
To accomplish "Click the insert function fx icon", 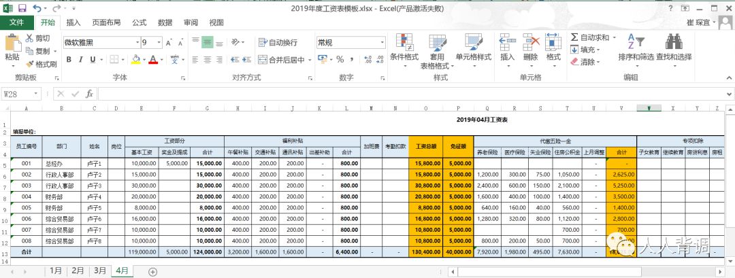I will (x=89, y=94).
